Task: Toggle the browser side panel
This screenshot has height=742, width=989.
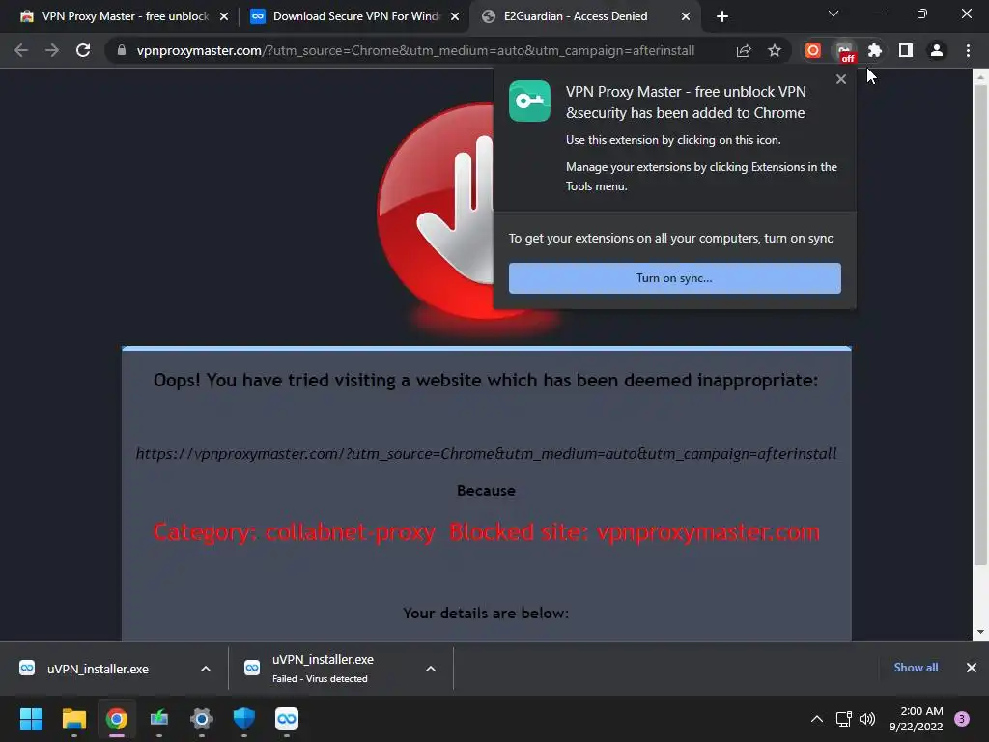Action: [x=906, y=50]
